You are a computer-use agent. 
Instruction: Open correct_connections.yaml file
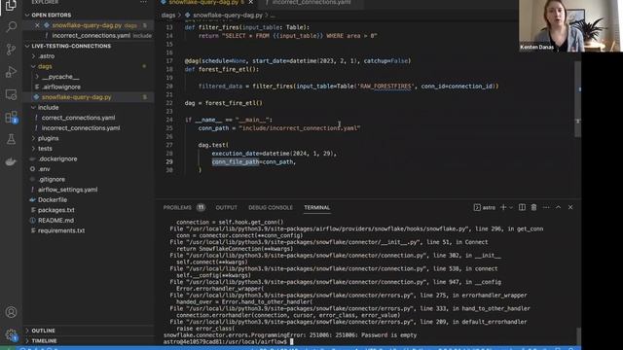point(78,118)
